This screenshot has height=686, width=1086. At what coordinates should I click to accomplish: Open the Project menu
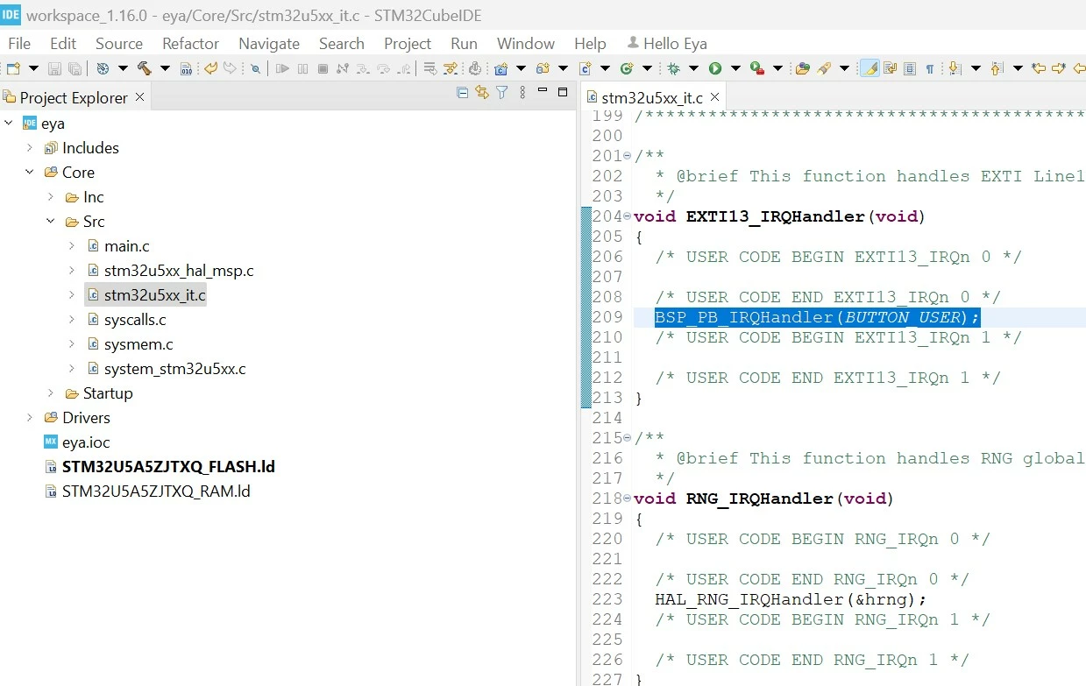tap(408, 43)
